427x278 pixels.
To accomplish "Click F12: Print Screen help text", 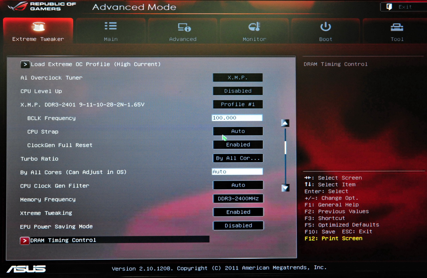I will pos(333,238).
